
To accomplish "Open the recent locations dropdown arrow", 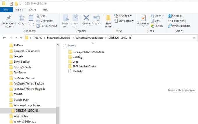I will coord(16,38).
